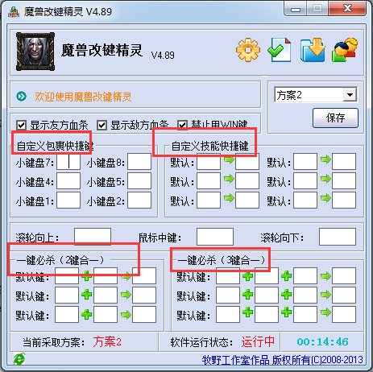Image resolution: width=373 pixels, height=372 pixels.
Task: Click the 保存 button
Action: click(x=335, y=118)
